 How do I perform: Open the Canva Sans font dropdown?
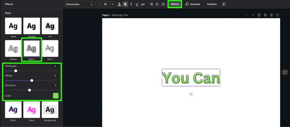(79, 4)
